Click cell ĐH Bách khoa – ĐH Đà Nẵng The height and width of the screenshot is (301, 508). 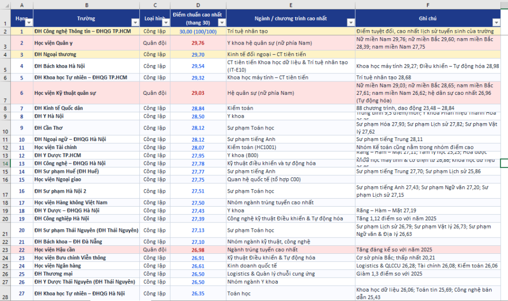pyautogui.click(x=86, y=241)
